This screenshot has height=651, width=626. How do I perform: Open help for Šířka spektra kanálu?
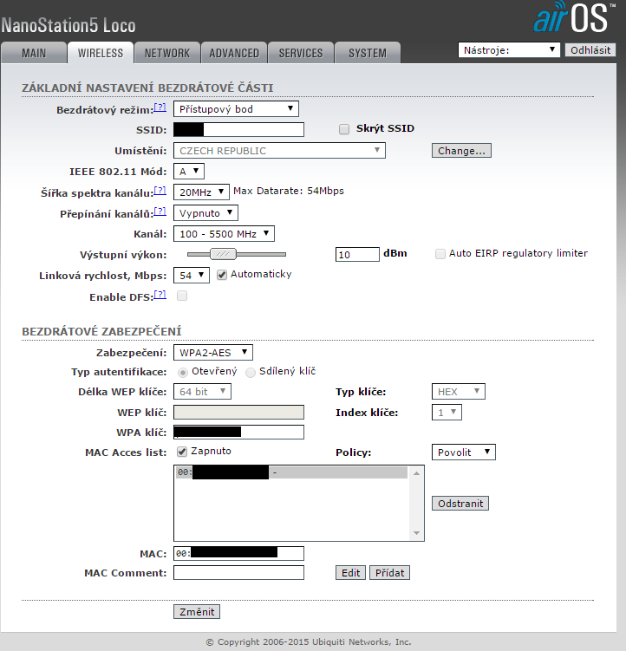point(160,191)
